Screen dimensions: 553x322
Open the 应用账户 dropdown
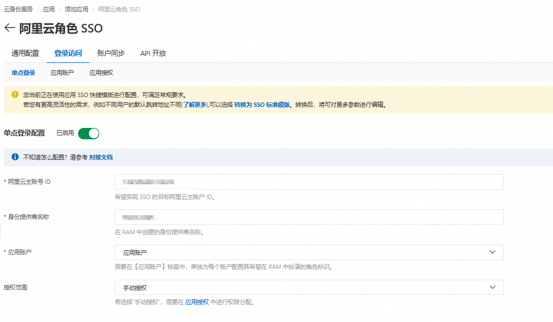[309, 252]
